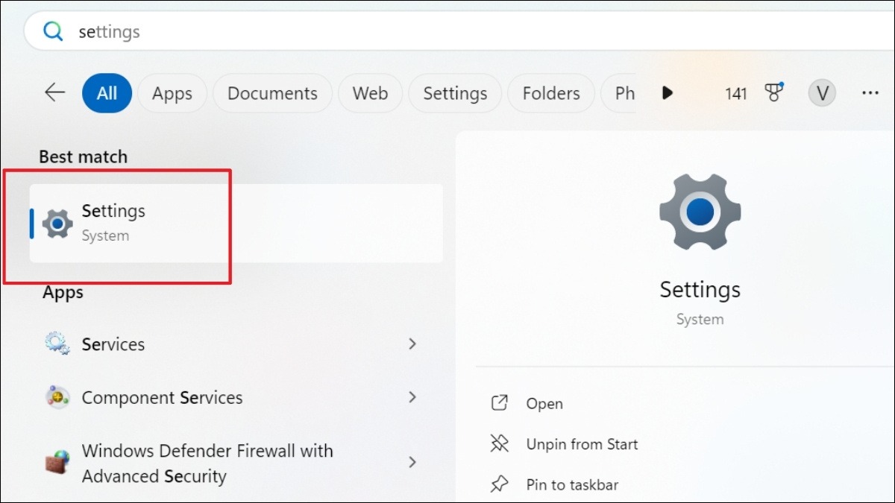Open Windows Defender Firewall with Advanced Security
This screenshot has width=895, height=503.
(x=236, y=464)
